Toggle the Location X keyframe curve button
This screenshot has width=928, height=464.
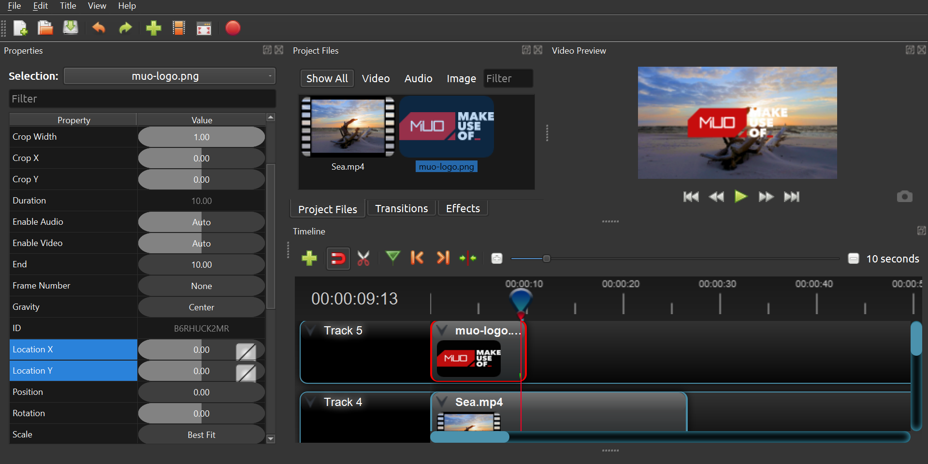pyautogui.click(x=246, y=351)
